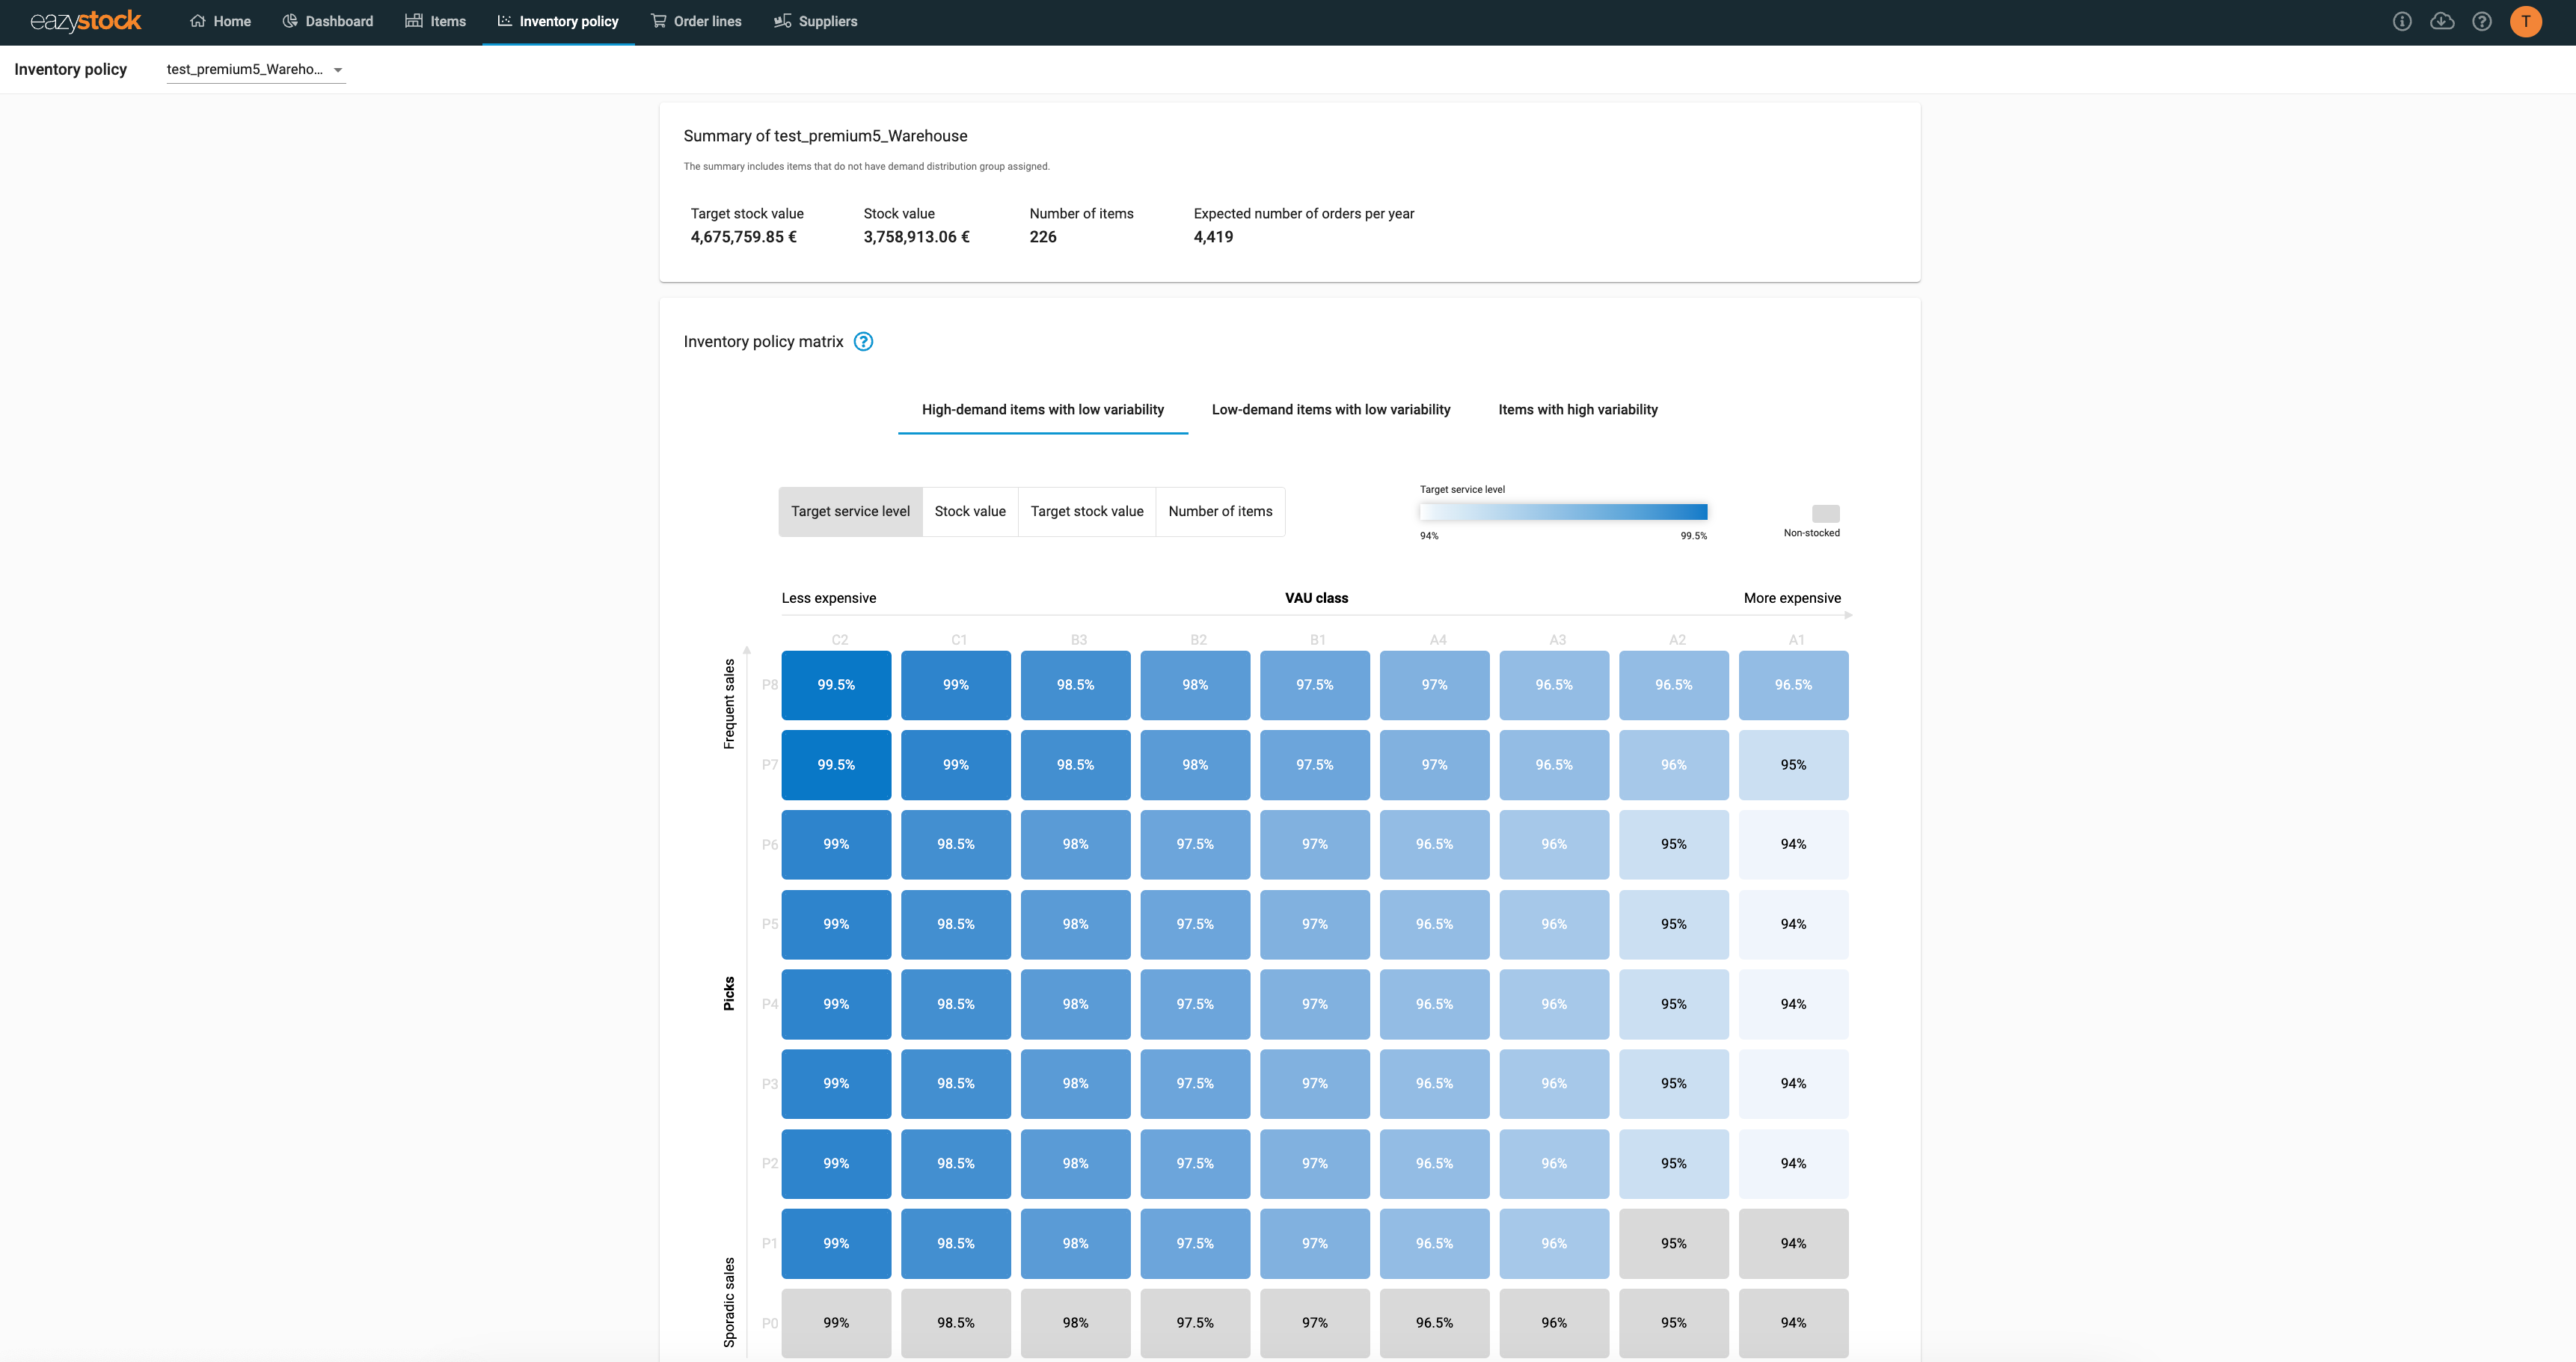
Task: Open Low-demand items with low variability tab
Action: (1330, 410)
